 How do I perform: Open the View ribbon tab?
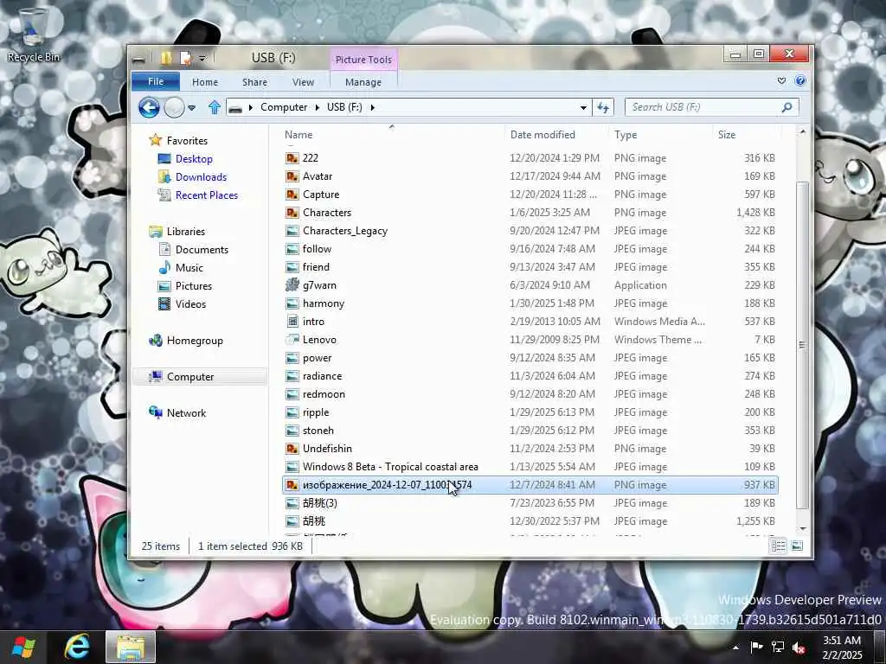pyautogui.click(x=303, y=82)
